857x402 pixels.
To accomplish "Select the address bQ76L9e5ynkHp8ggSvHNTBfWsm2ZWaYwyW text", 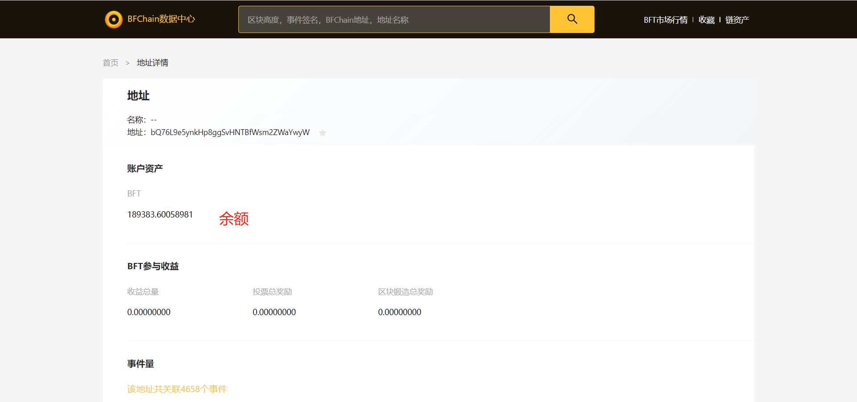I will tap(230, 132).
